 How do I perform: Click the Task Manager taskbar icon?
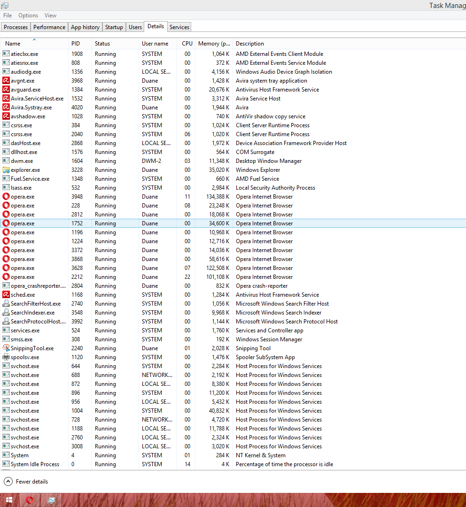click(51, 500)
